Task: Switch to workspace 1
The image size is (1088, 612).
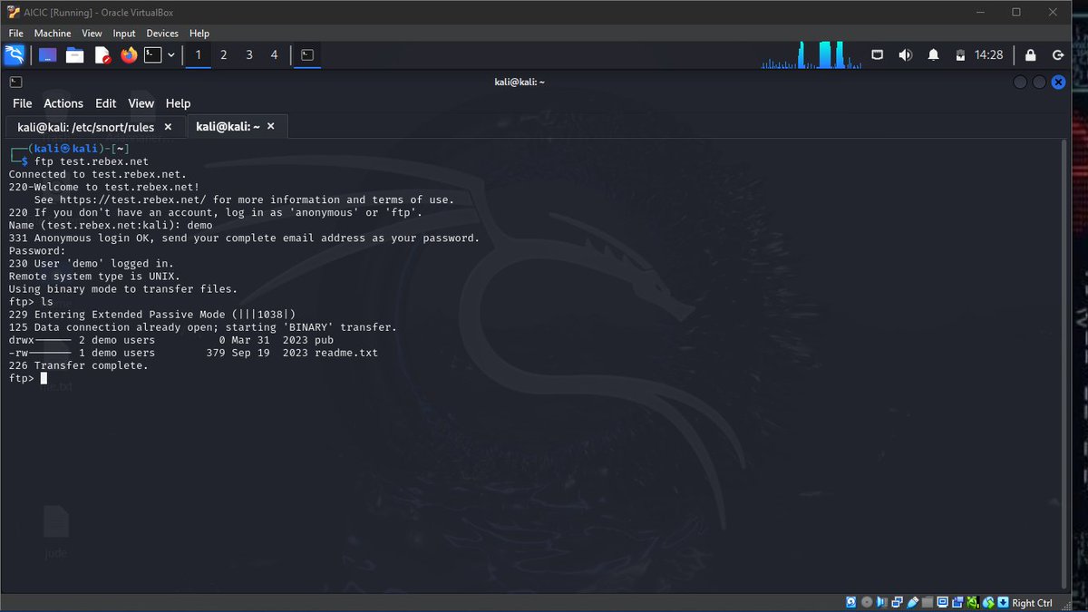Action: (199, 55)
